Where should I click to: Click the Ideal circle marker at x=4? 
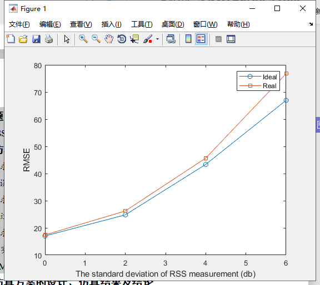pos(206,164)
